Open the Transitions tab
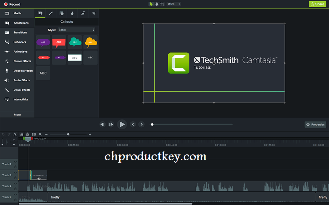The image size is (329, 205). 17,32
